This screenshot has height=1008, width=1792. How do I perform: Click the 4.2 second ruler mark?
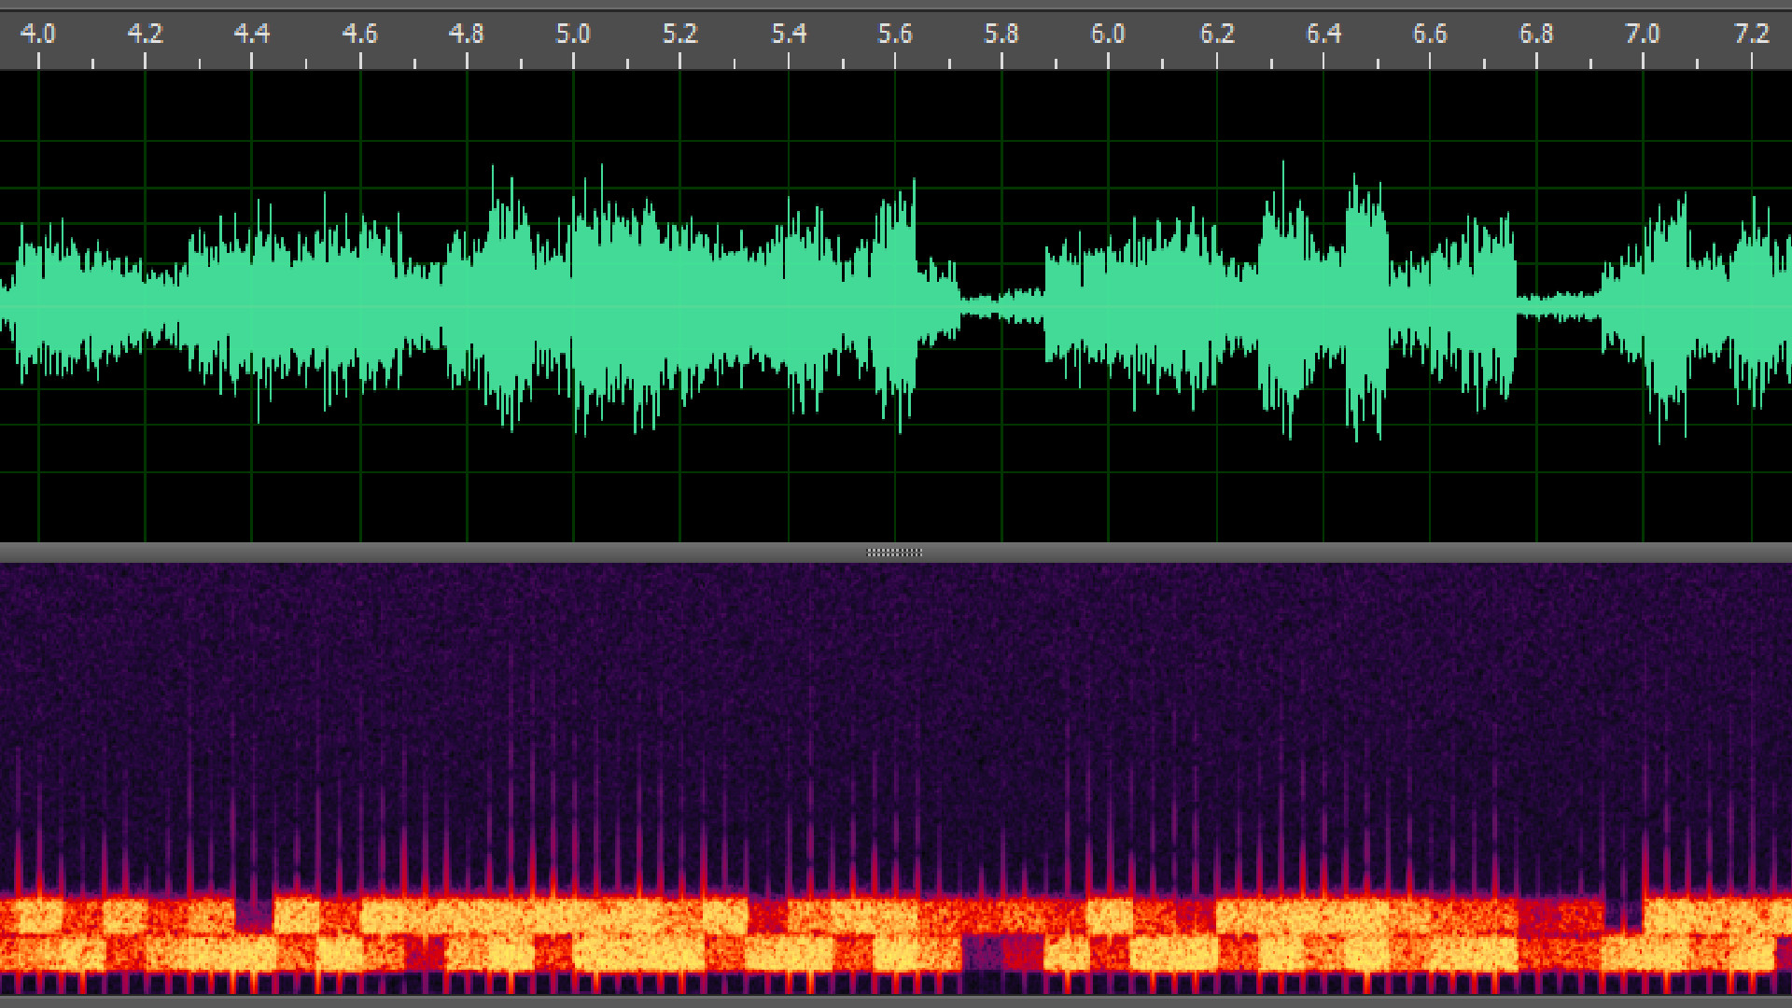[145, 35]
